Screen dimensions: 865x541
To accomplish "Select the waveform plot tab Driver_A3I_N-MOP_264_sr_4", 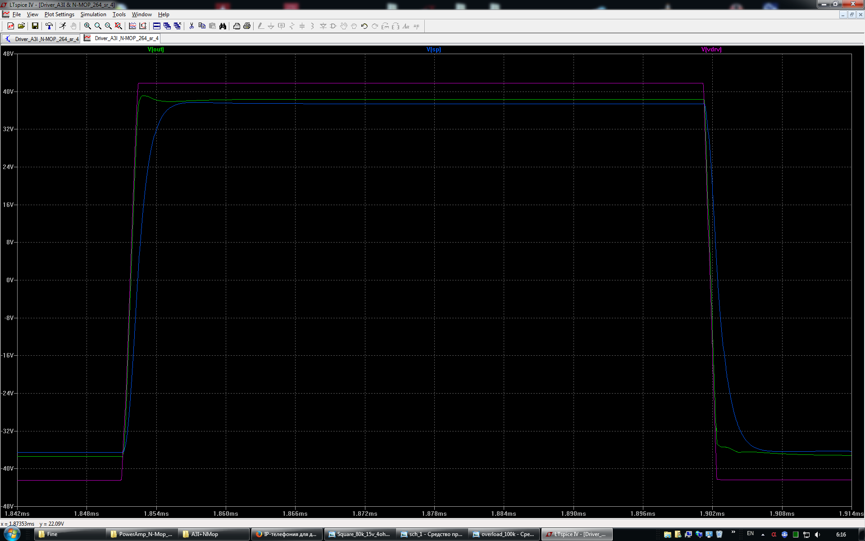I will point(121,38).
